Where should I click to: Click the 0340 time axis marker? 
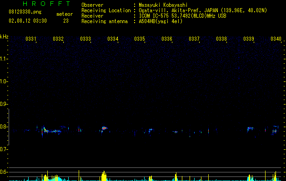[276, 39]
